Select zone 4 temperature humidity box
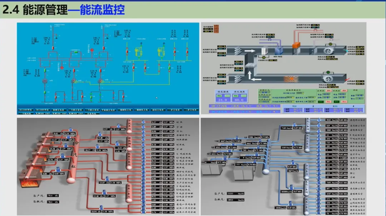The image size is (386, 216). click(x=353, y=110)
